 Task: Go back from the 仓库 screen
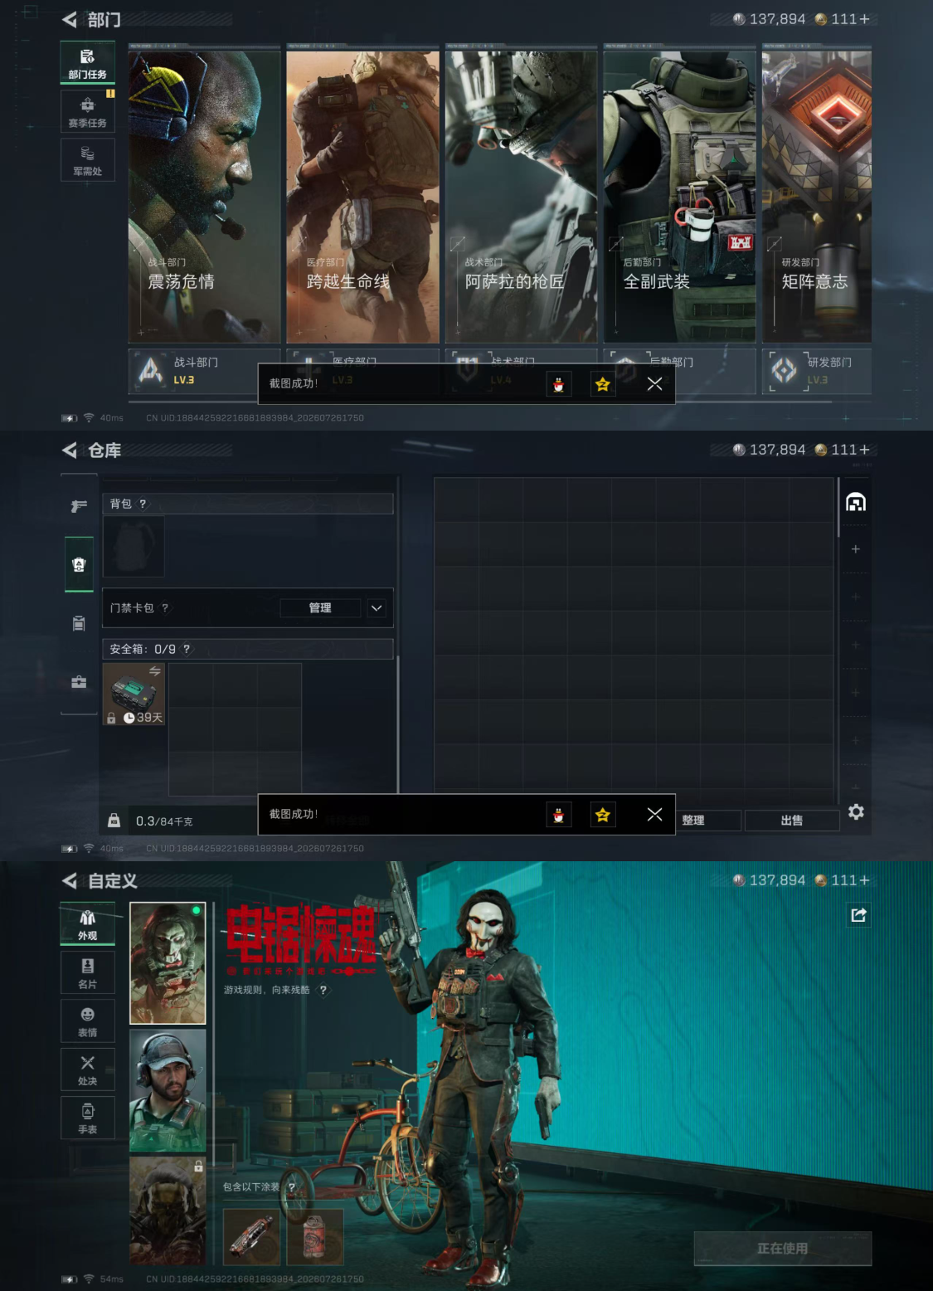[x=70, y=450]
